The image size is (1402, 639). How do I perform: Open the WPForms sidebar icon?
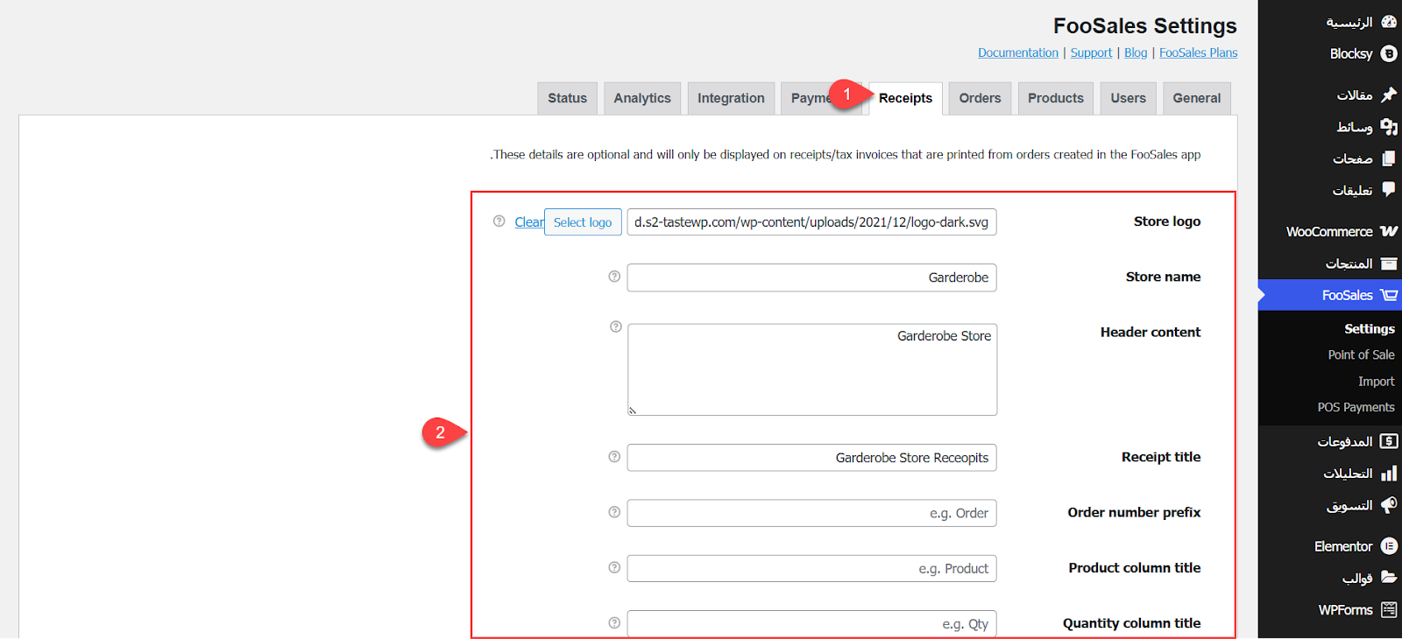coord(1389,610)
